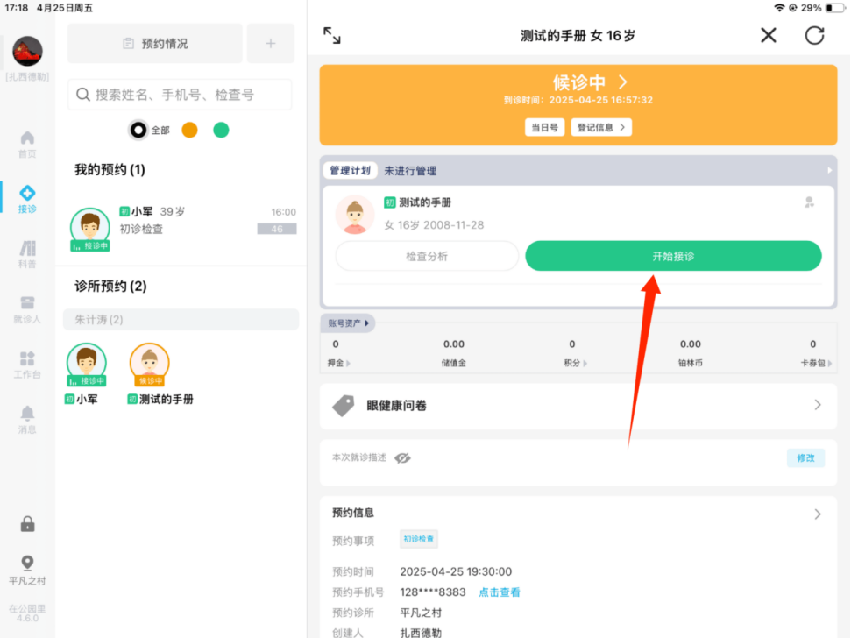Toggle fullscreen with expand arrows icon
This screenshot has height=638, width=851.
point(332,35)
